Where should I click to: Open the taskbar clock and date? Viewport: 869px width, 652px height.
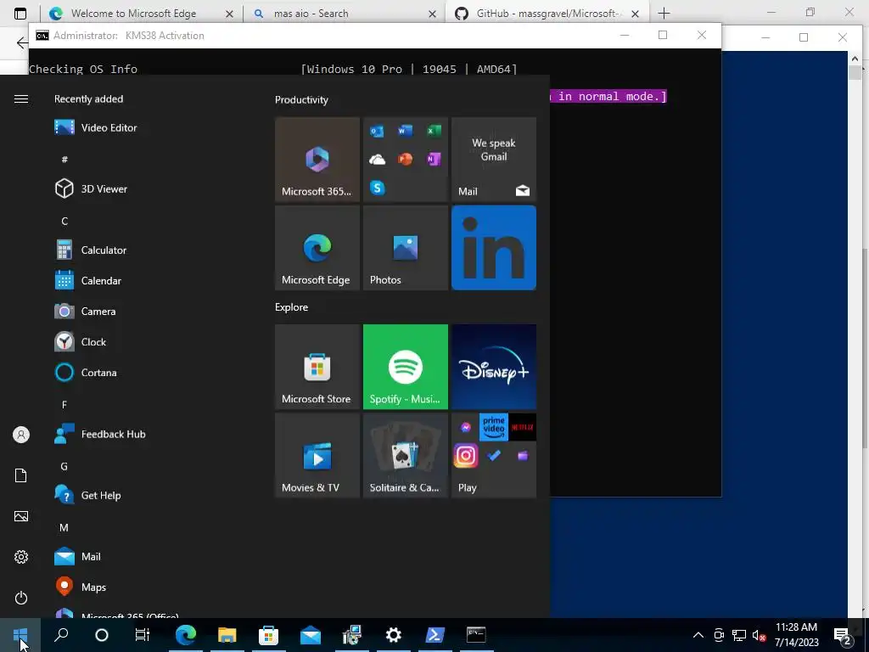coord(796,635)
